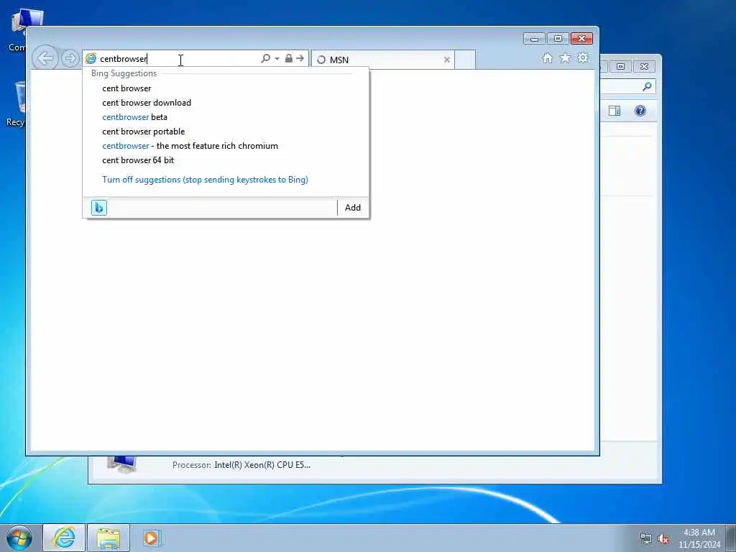Click 'Turn off suggestions' link

[205, 180]
